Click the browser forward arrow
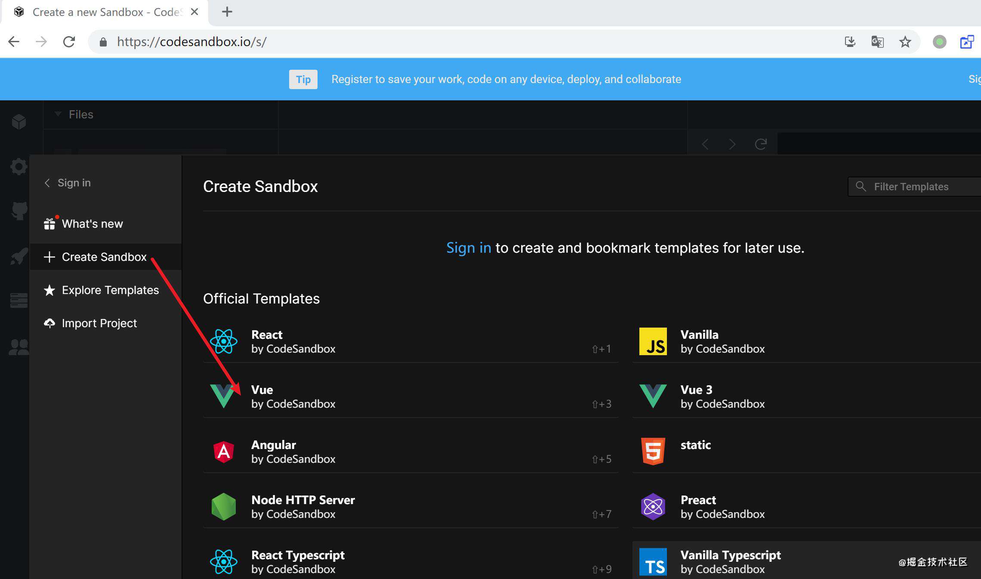 [41, 42]
